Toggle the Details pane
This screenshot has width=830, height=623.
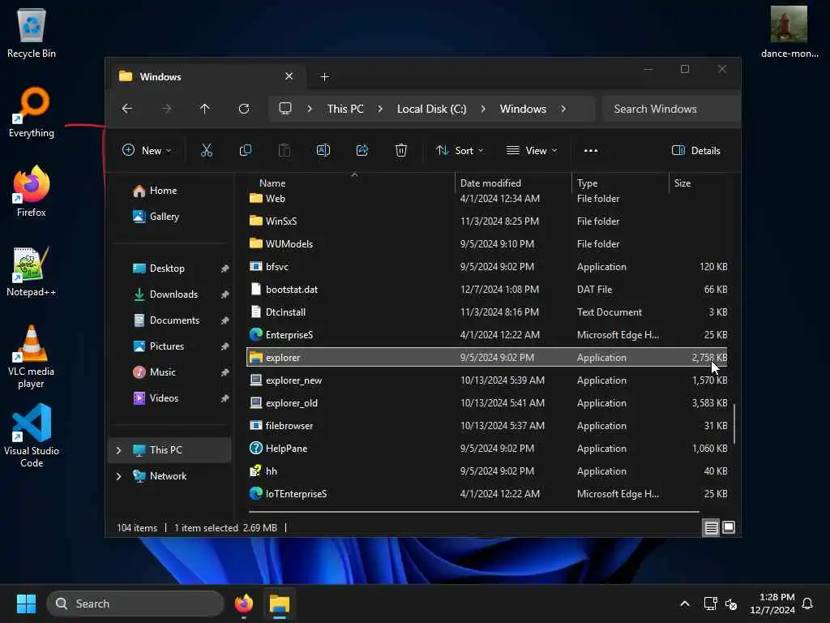[x=695, y=150]
